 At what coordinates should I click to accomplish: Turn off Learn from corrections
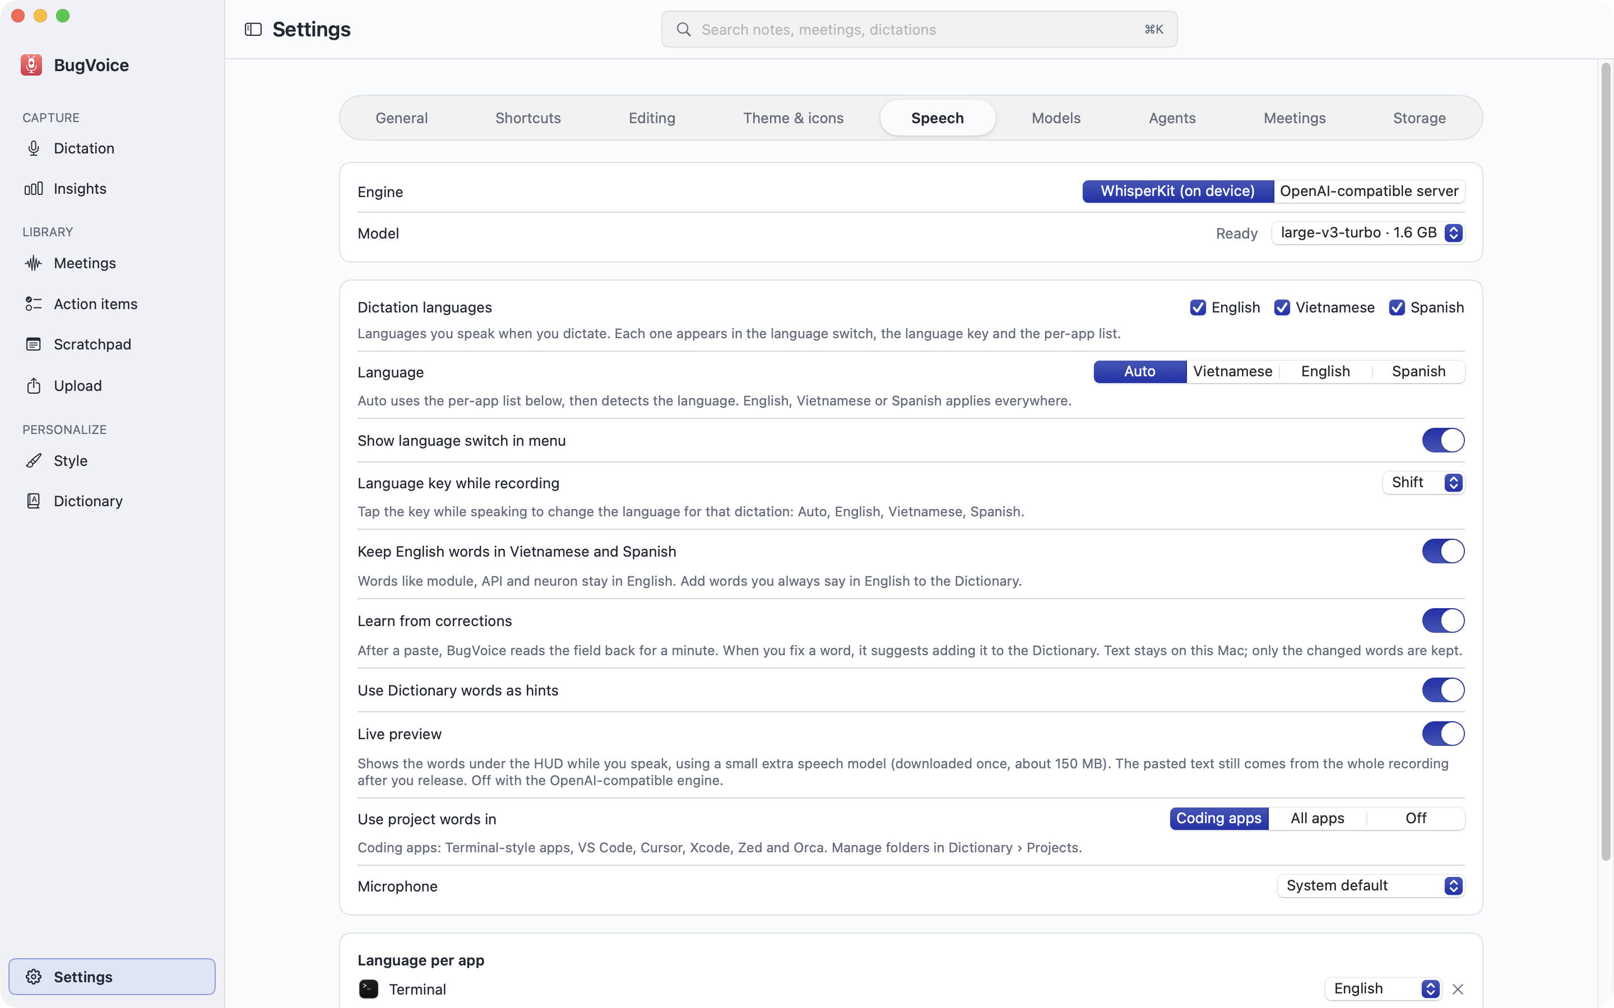click(1443, 620)
